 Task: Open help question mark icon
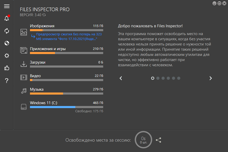coord(7,81)
